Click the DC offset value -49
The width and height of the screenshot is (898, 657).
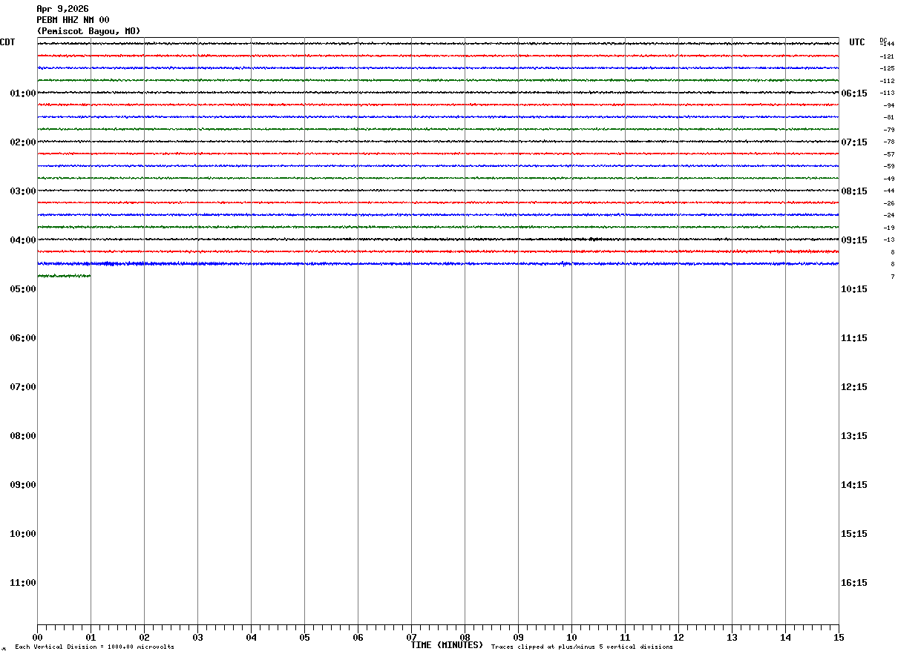889,179
